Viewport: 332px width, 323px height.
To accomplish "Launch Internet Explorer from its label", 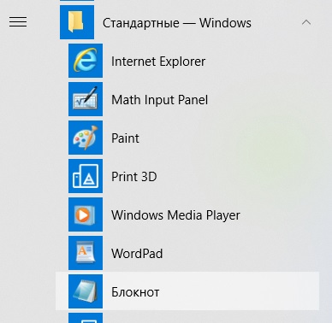I will 158,62.
